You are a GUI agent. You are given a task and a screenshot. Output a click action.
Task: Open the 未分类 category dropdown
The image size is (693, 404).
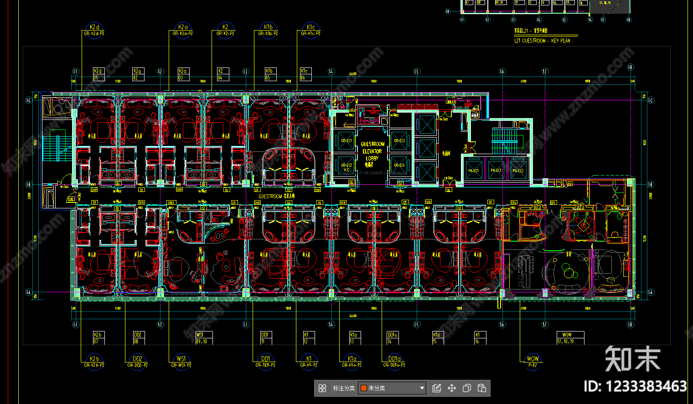point(392,388)
